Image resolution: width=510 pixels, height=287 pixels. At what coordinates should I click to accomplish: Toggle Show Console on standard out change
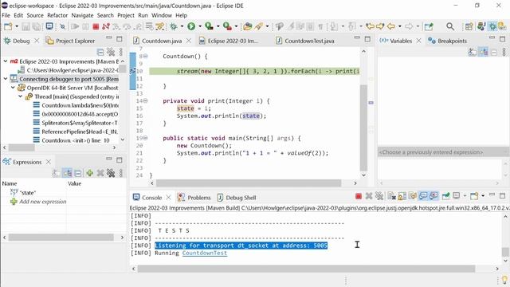pos(423,196)
